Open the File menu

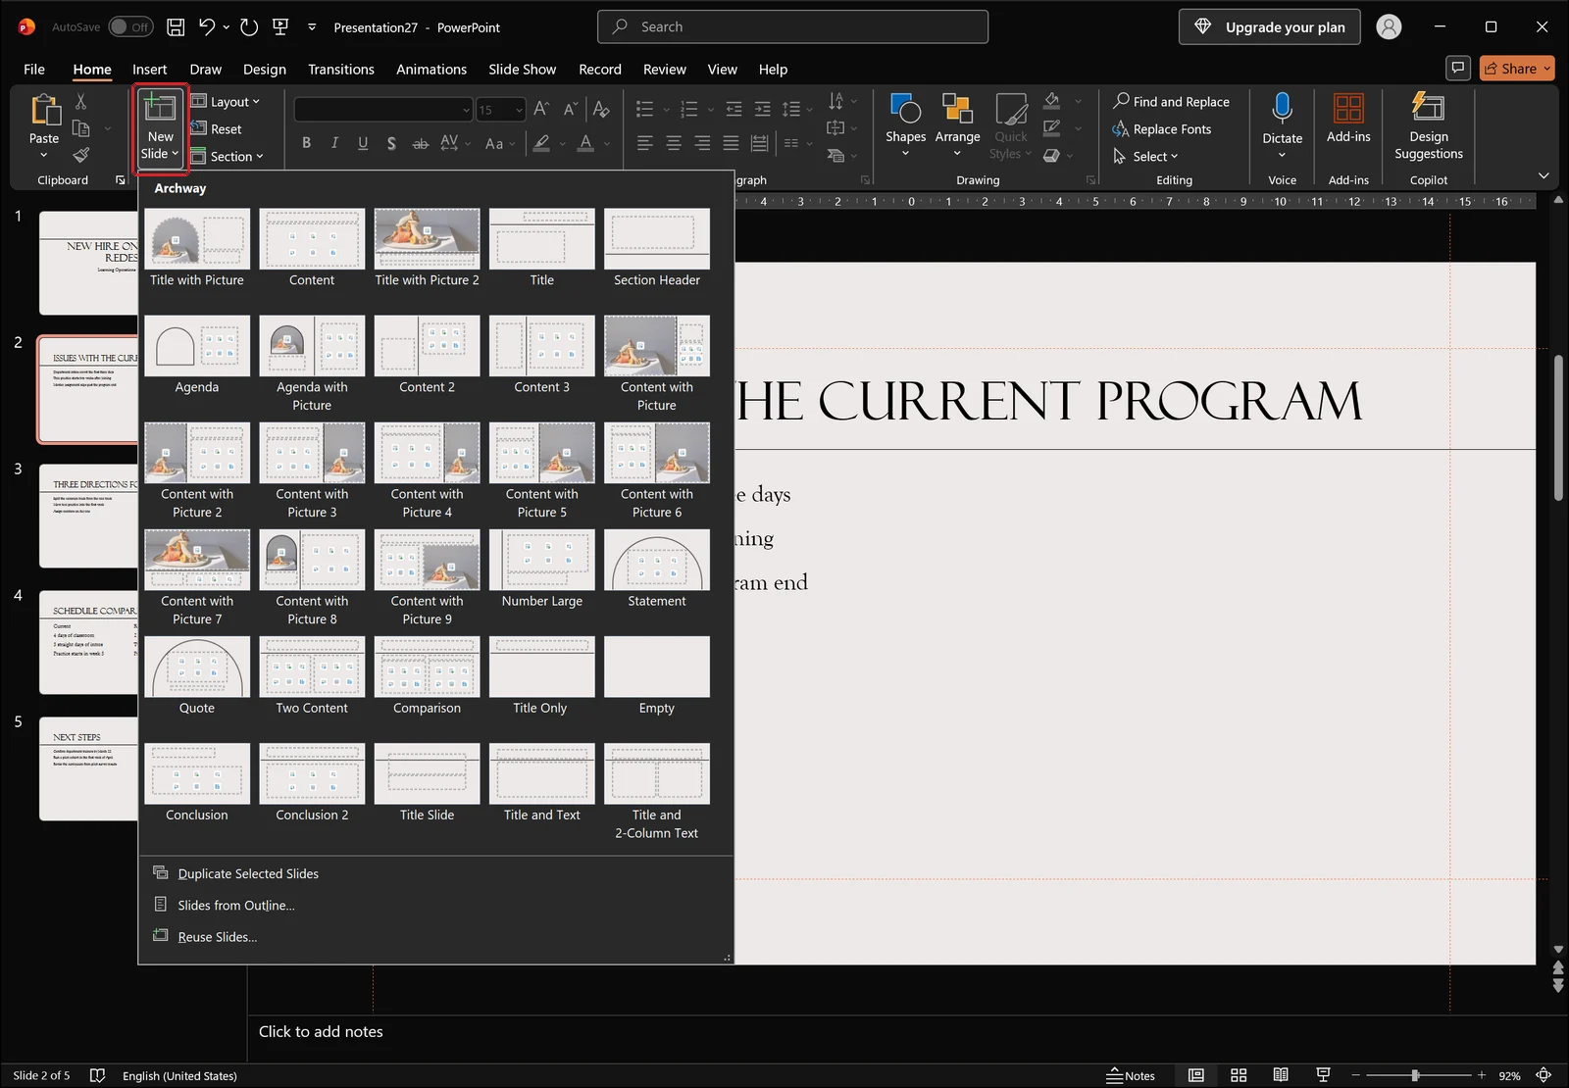click(34, 70)
